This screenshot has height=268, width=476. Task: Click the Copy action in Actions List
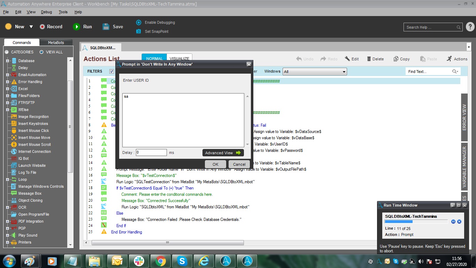(401, 59)
